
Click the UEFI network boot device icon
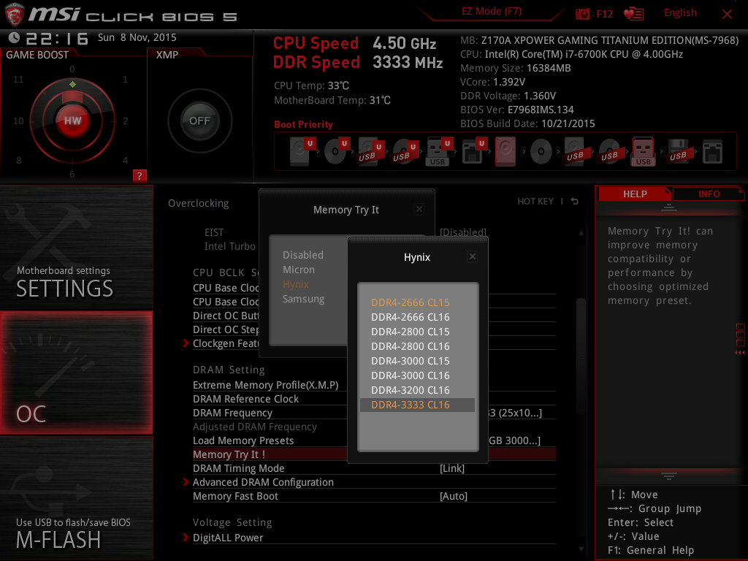[x=474, y=151]
